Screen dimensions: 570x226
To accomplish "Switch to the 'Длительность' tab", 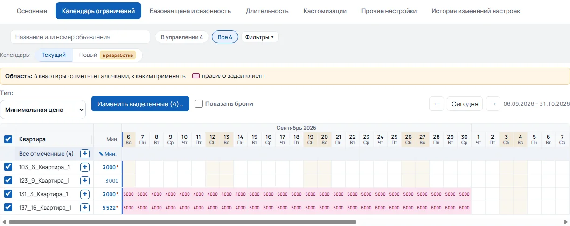I will tap(267, 11).
